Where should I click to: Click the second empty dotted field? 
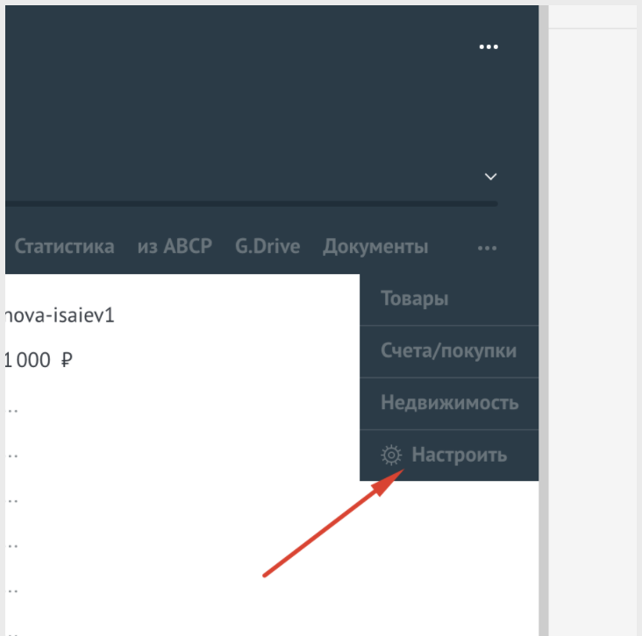pyautogui.click(x=13, y=455)
